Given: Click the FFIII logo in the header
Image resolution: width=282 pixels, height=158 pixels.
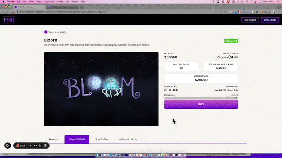Looking at the screenshot, I should [x=9, y=20].
